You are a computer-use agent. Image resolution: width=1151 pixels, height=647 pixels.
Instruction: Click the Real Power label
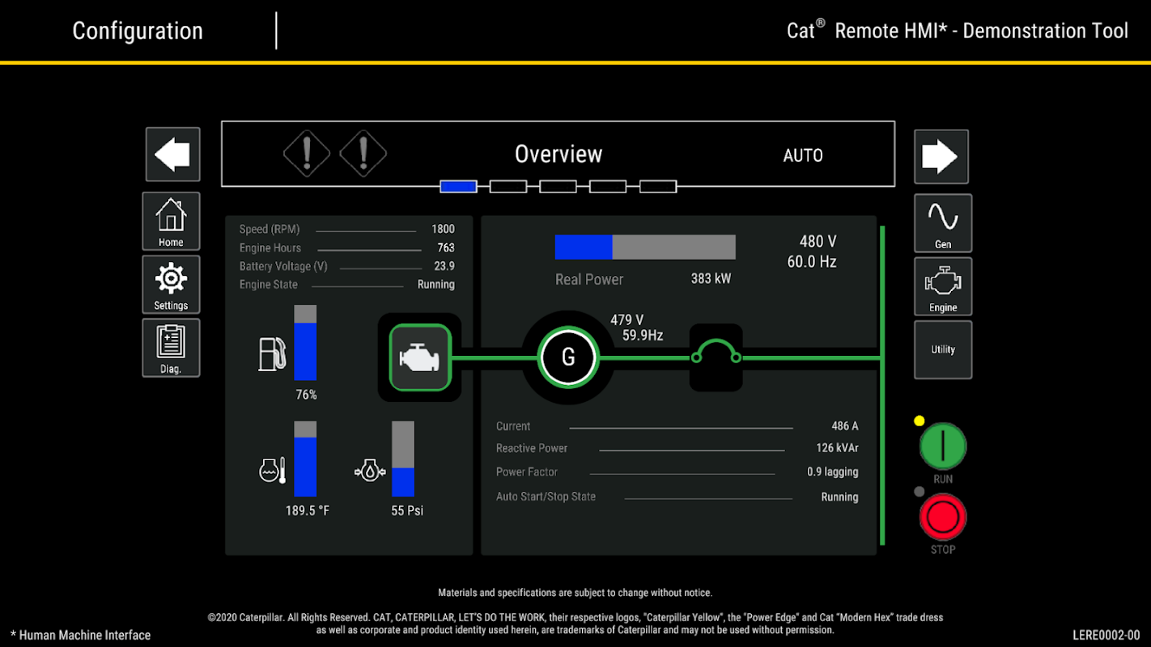coord(589,279)
